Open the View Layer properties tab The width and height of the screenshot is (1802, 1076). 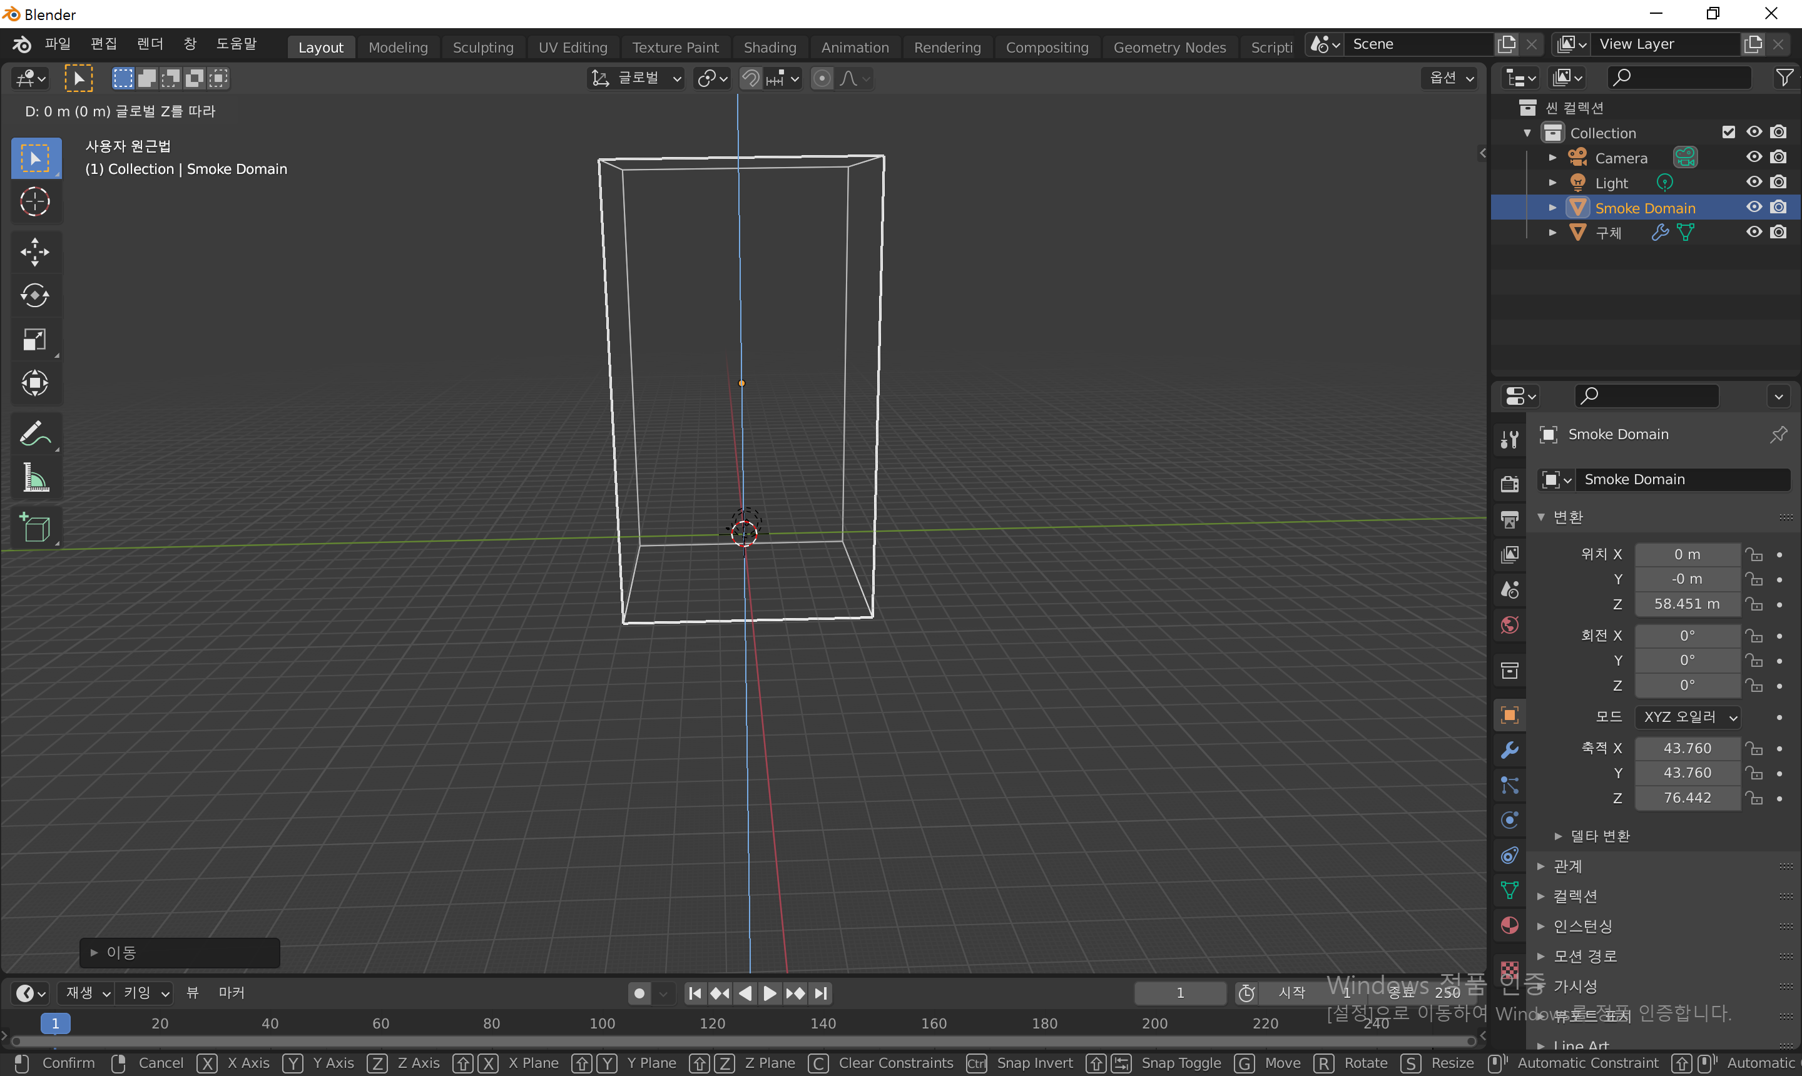pos(1510,555)
